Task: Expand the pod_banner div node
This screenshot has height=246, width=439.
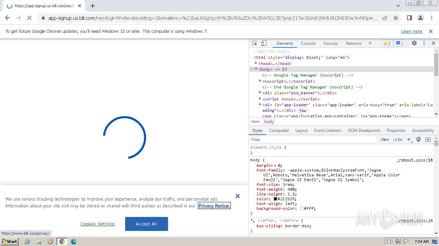Action: [x=260, y=93]
